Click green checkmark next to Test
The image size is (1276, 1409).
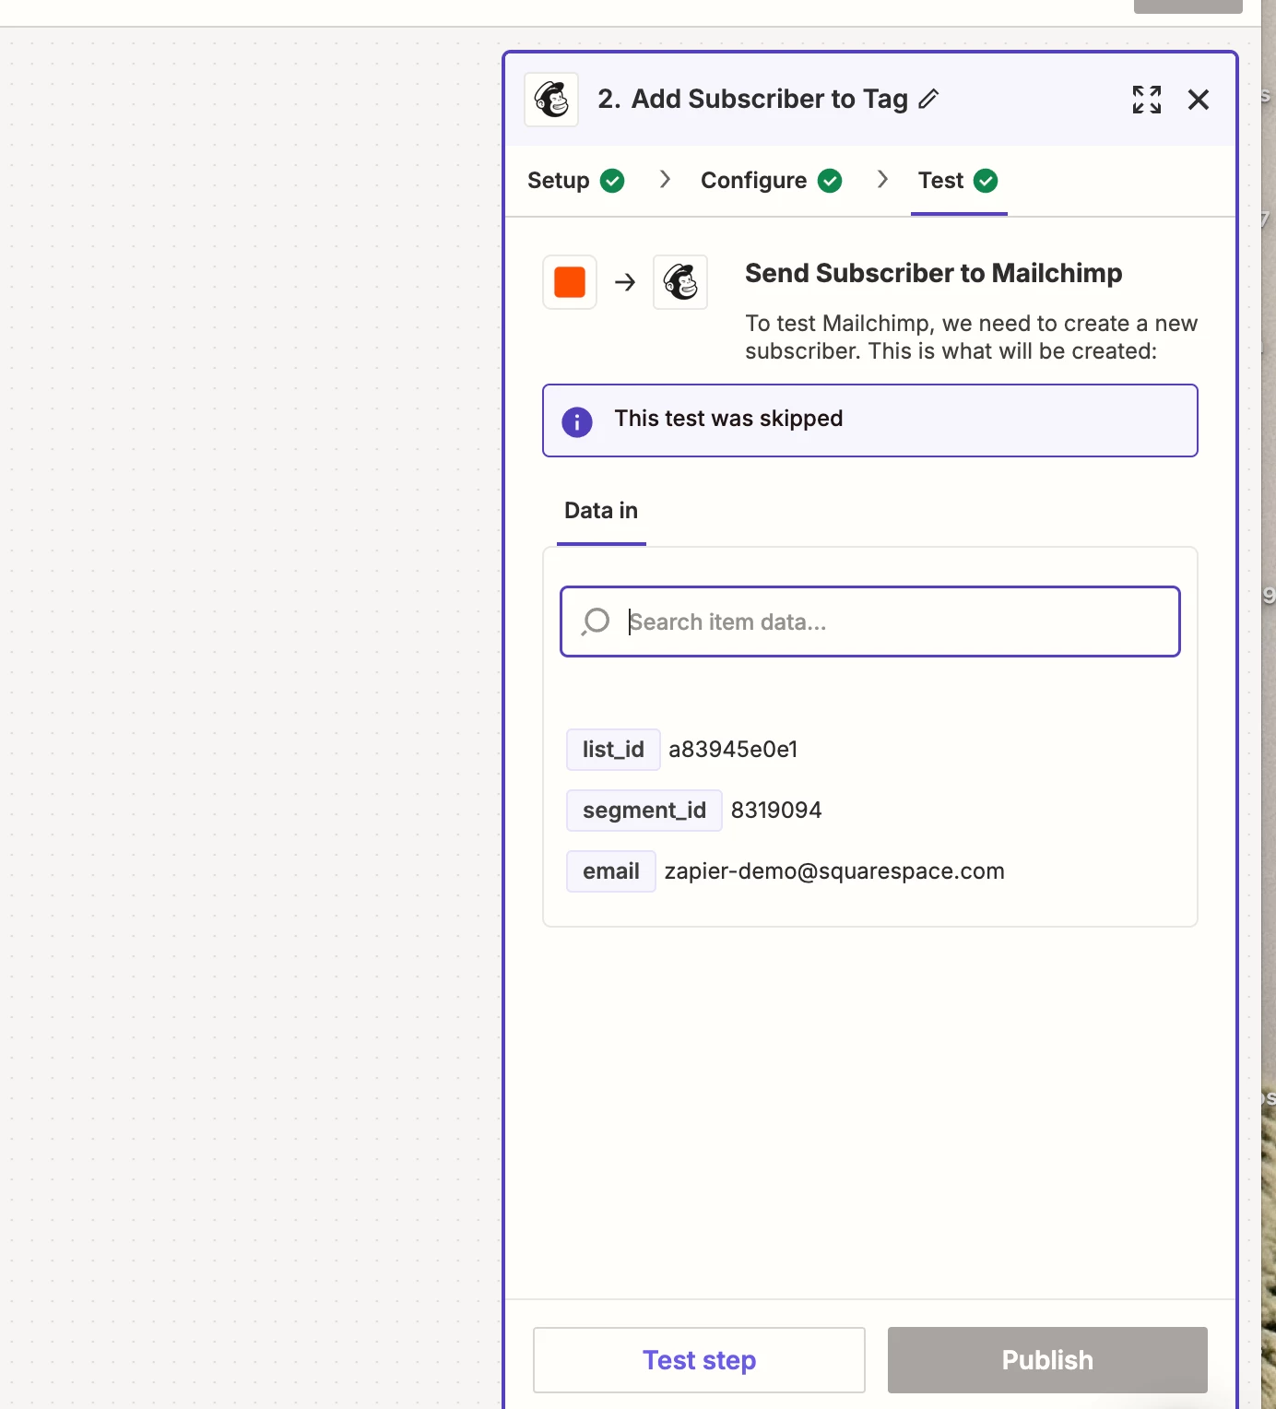coord(986,181)
